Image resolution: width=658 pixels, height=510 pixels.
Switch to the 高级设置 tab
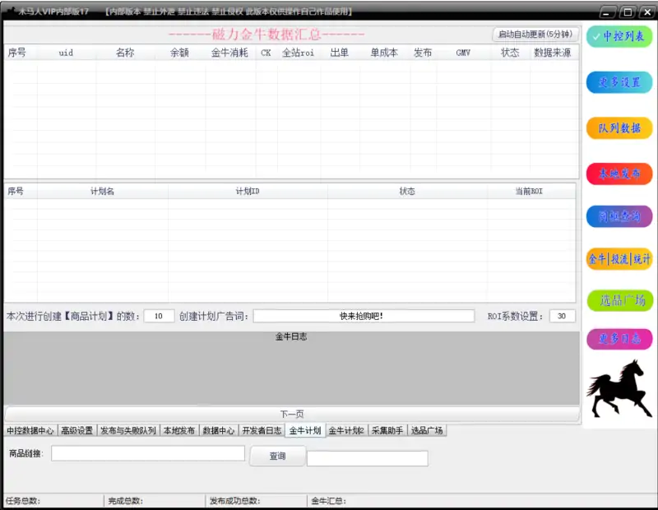coord(76,430)
